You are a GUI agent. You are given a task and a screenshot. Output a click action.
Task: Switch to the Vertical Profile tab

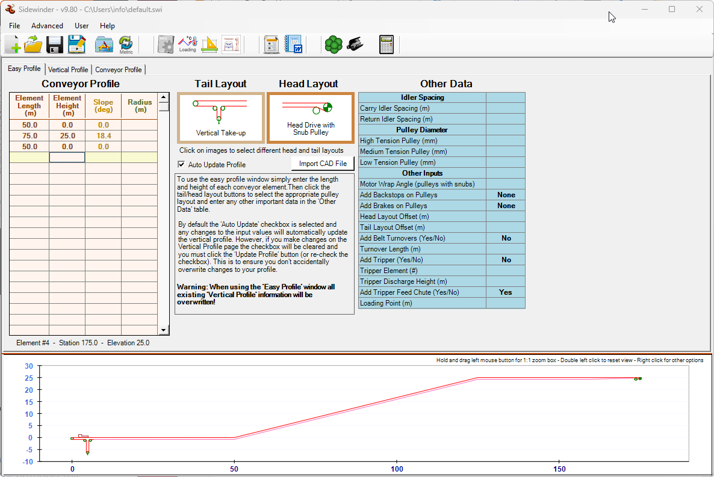pyautogui.click(x=68, y=70)
